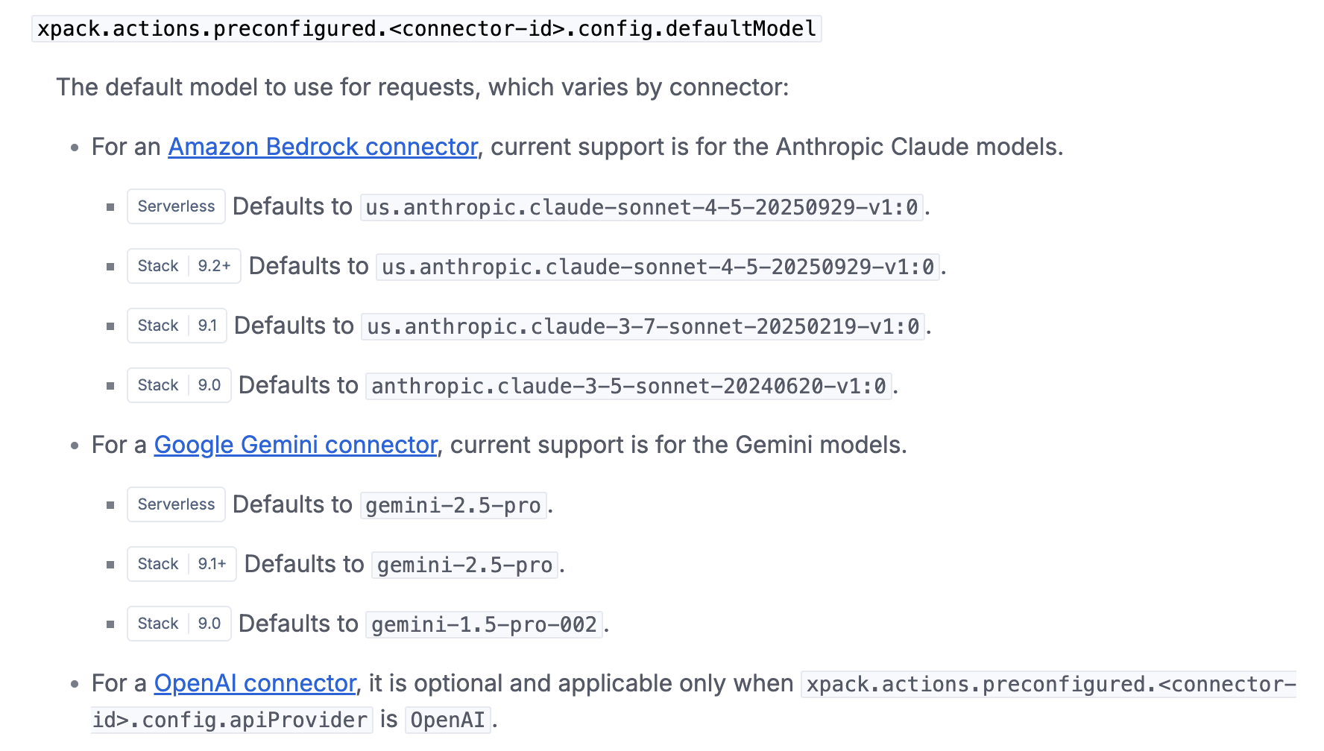Select the gemini-1.5-pro-002 code snippet
Image resolution: width=1324 pixels, height=751 pixels.
click(484, 624)
